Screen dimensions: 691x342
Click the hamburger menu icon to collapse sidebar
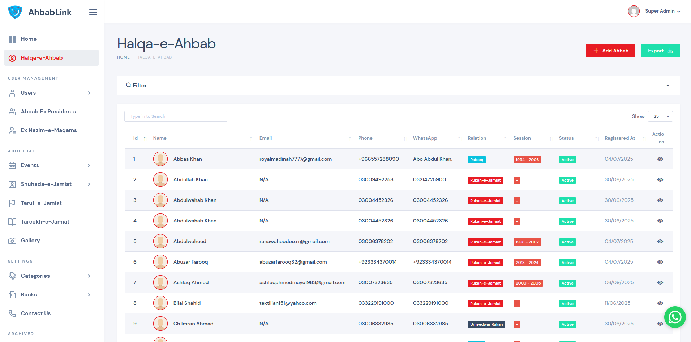[93, 12]
